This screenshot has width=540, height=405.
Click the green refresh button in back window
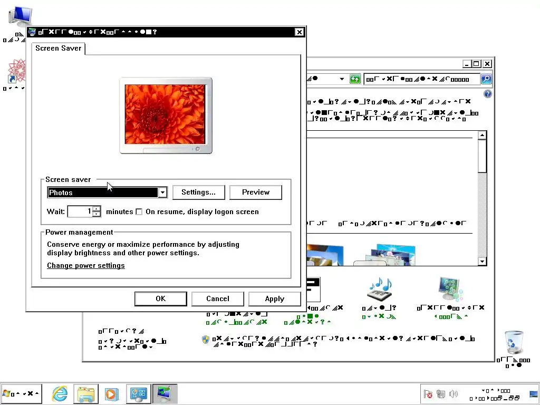[355, 79]
